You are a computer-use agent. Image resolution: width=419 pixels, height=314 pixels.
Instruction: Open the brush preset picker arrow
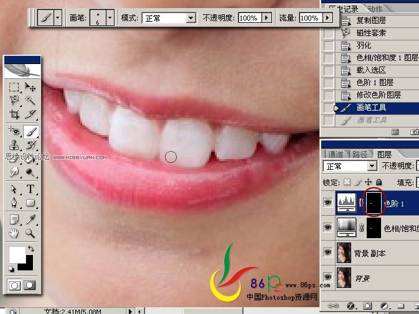tap(110, 18)
